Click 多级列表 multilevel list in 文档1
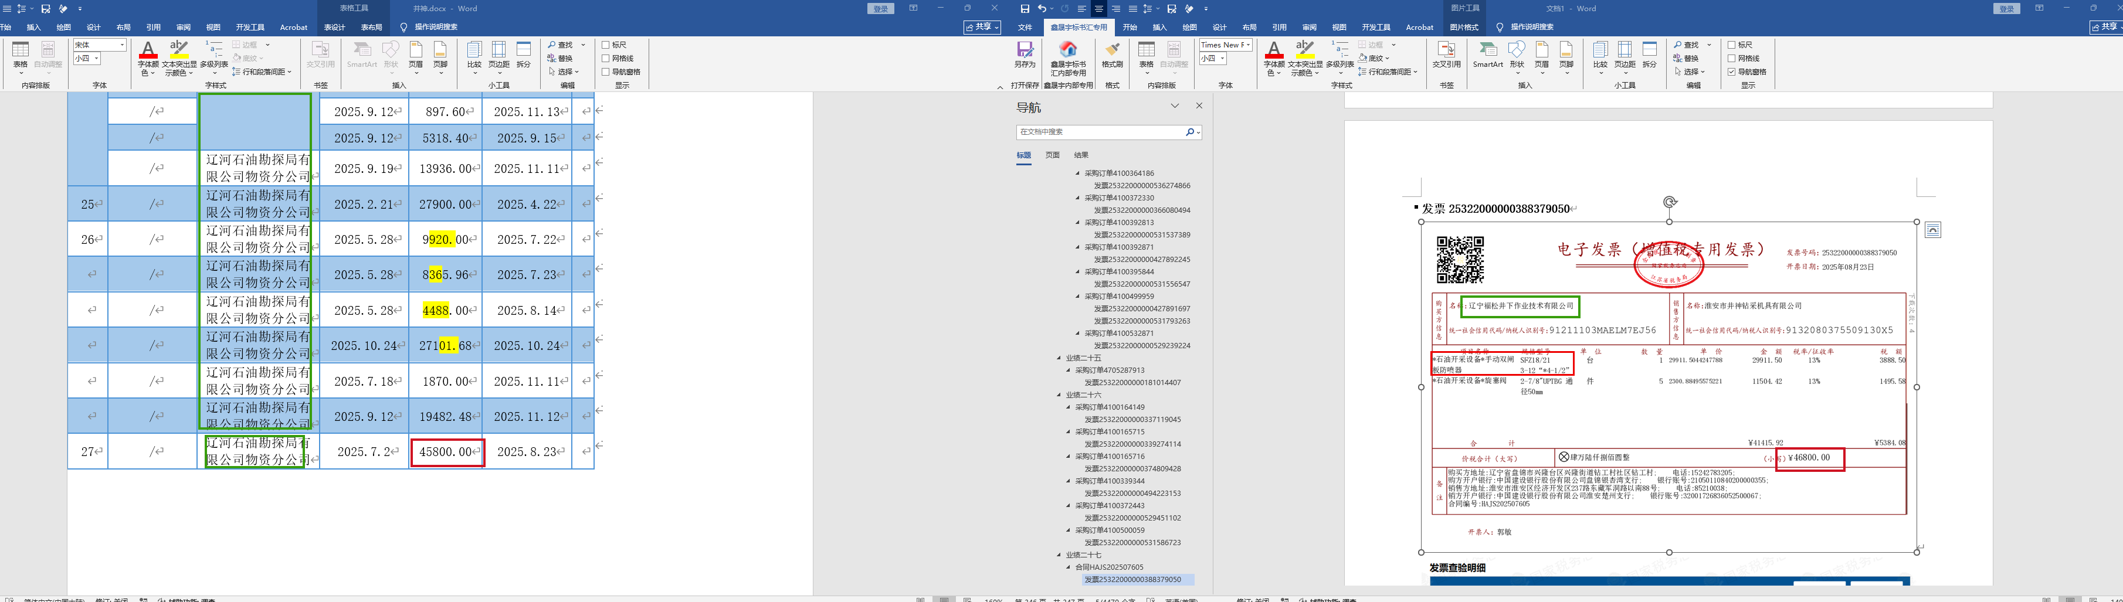The image size is (2123, 602). pos(1340,57)
